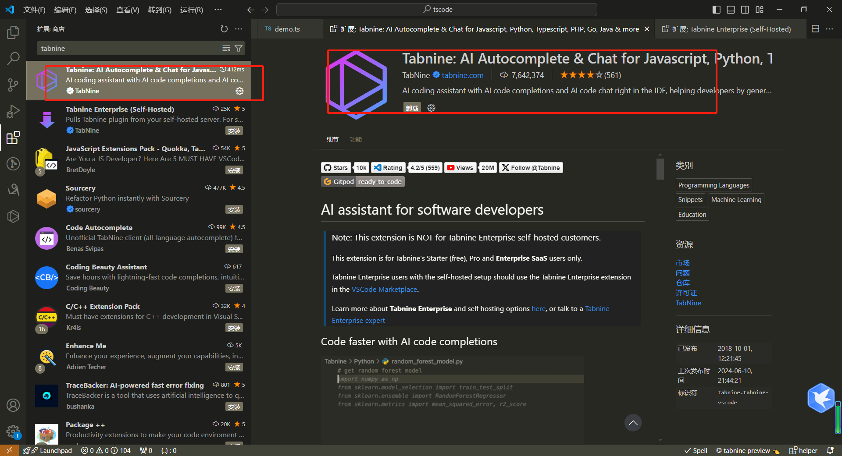Select TraceBacker extension row
Image resolution: width=842 pixels, height=456 pixels.
(139, 396)
